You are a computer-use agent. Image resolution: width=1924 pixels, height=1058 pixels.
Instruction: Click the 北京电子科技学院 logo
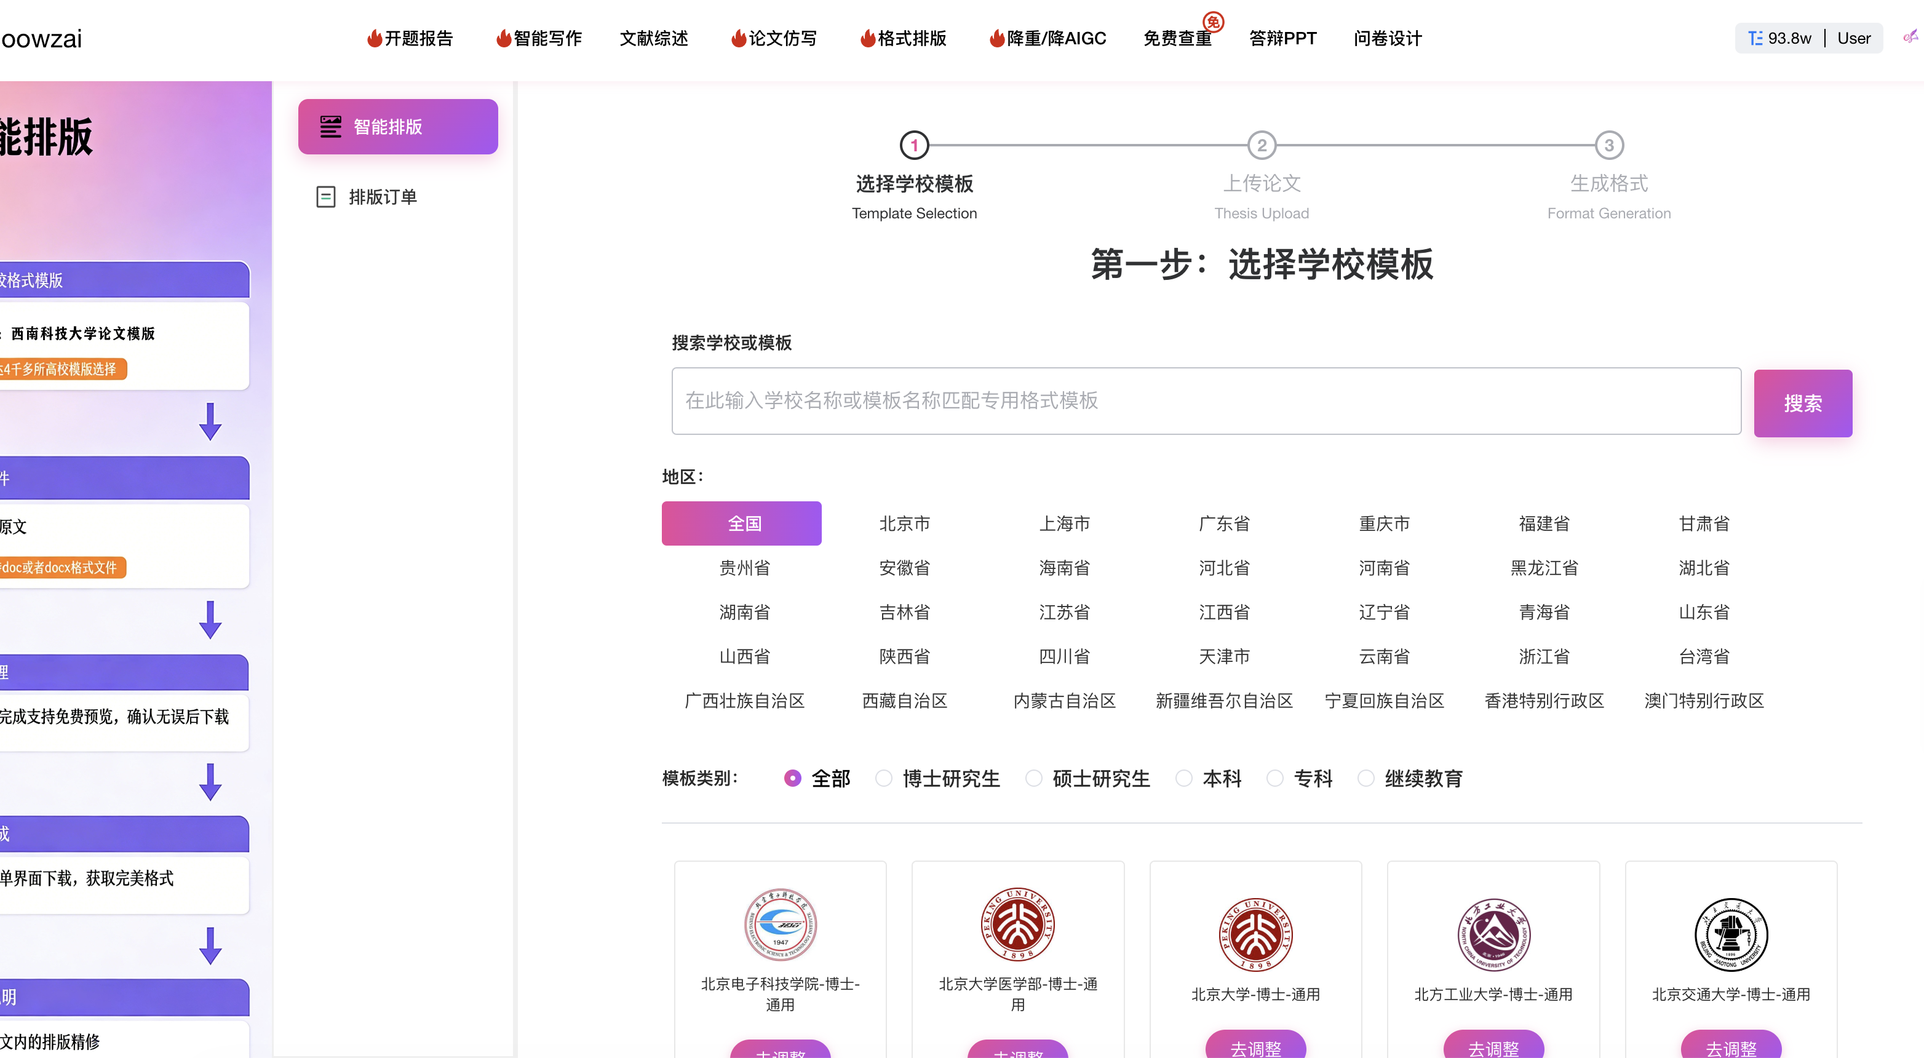tap(781, 925)
